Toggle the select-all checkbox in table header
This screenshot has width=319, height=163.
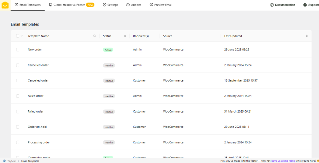[x=18, y=36]
